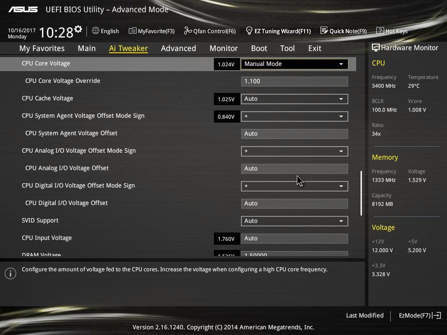Click the 8192 MB capacity value
This screenshot has height=335, width=447.
coord(382,204)
